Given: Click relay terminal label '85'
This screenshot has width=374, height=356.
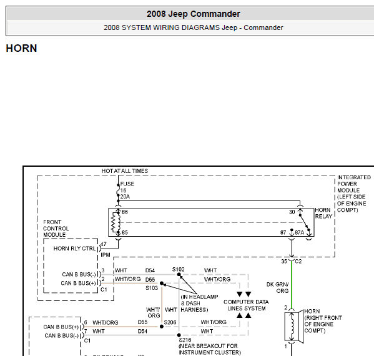Looking at the screenshot, I should (125, 232).
